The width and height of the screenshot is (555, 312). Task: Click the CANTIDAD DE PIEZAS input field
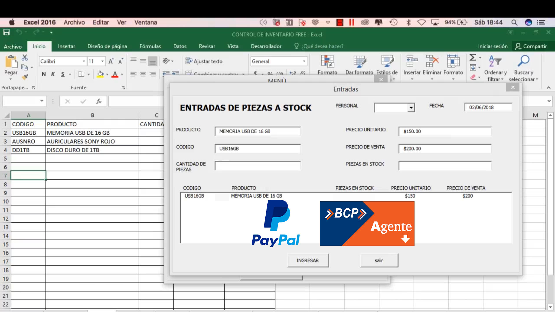pos(258,166)
